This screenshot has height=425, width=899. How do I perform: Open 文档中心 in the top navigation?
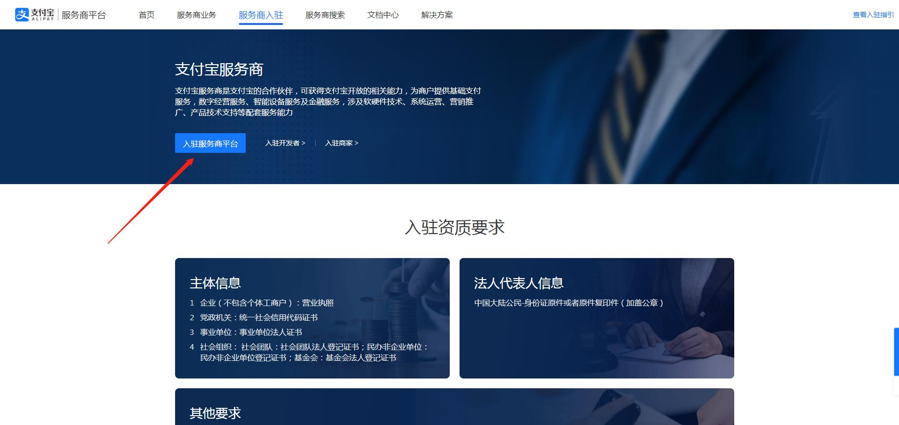click(383, 15)
